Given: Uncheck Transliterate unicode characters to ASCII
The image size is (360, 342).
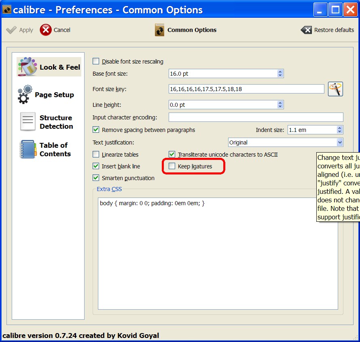Looking at the screenshot, I should tap(172, 154).
